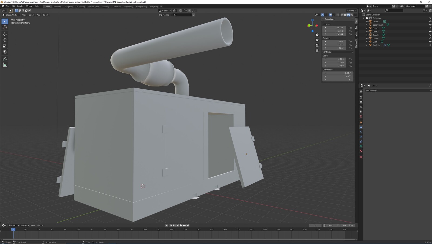
Task: Collapse the Transform panel
Action: (323, 19)
